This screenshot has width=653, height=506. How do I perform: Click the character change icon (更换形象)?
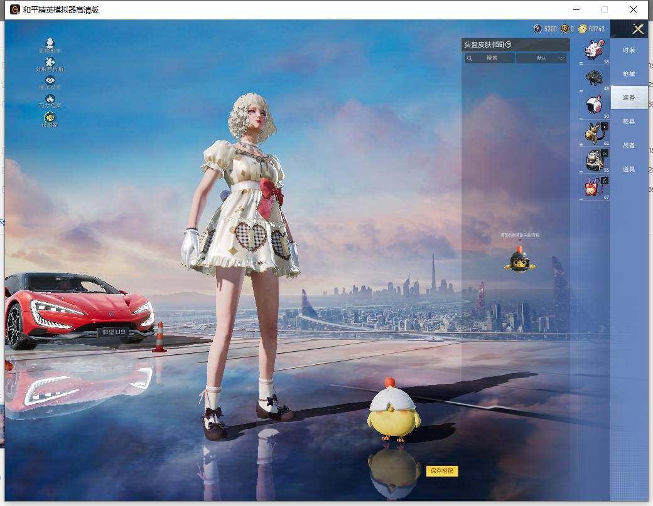tap(50, 44)
